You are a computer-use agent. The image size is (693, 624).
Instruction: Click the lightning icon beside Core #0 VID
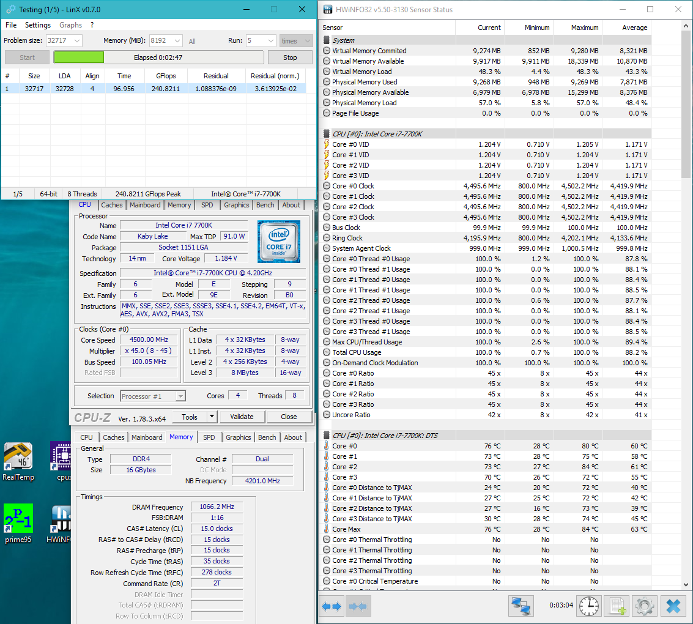tap(327, 144)
